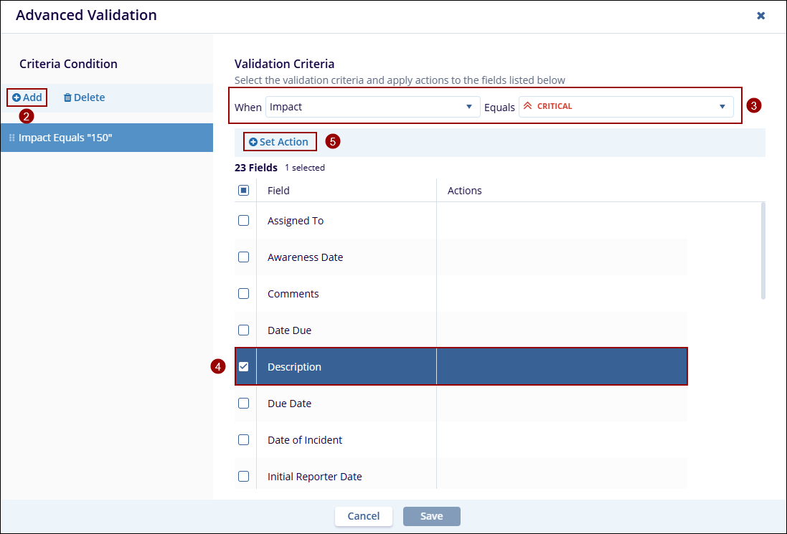The height and width of the screenshot is (534, 787).
Task: Click the Add criteria condition plus icon
Action: (x=17, y=97)
